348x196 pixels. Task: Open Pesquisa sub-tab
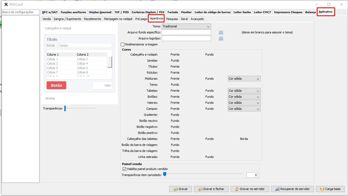point(172,19)
